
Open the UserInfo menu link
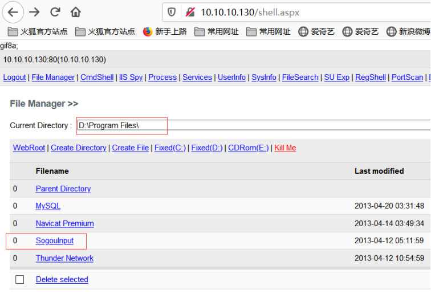pos(231,77)
